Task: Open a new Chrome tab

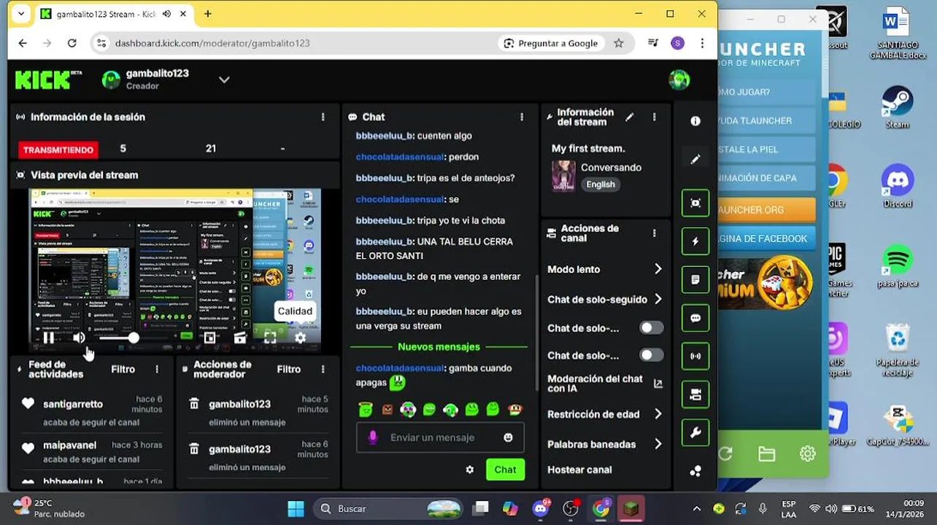Action: point(208,14)
